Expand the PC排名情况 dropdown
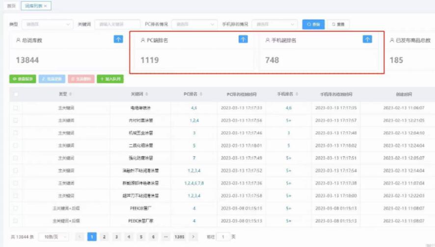The height and width of the screenshot is (247, 435). pyautogui.click(x=195, y=24)
